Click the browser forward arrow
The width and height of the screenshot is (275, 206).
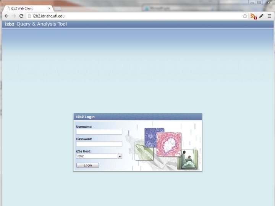(x=14, y=16)
